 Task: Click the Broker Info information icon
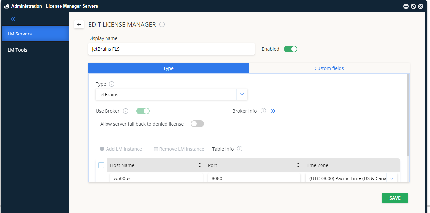263,111
